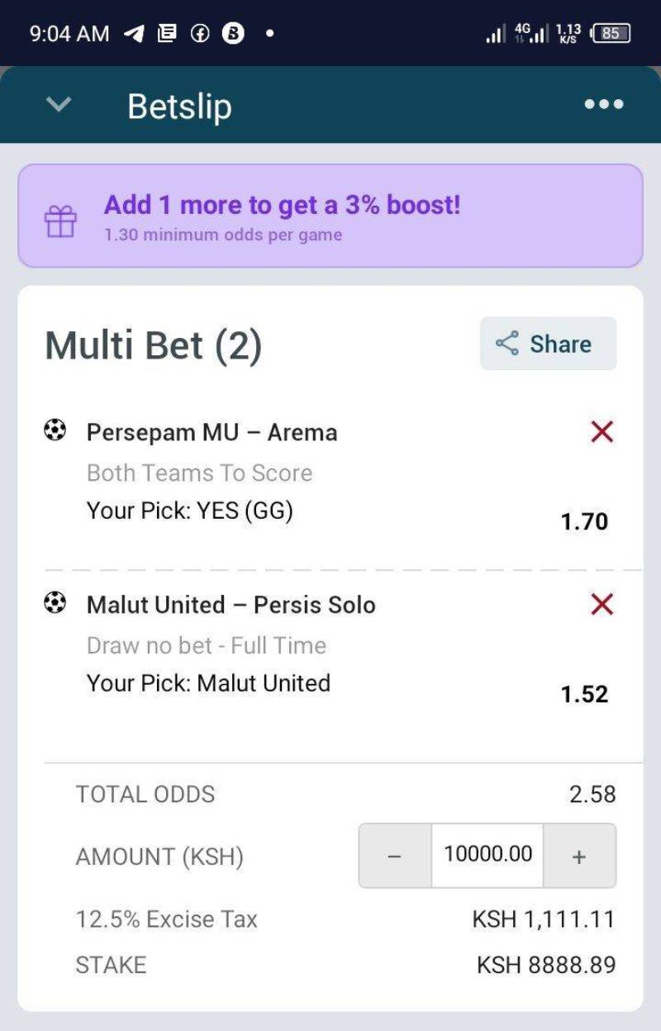Screen dimensions: 661x1031
Task: Select the Malut United – Persis Solo match title
Action: click(231, 605)
